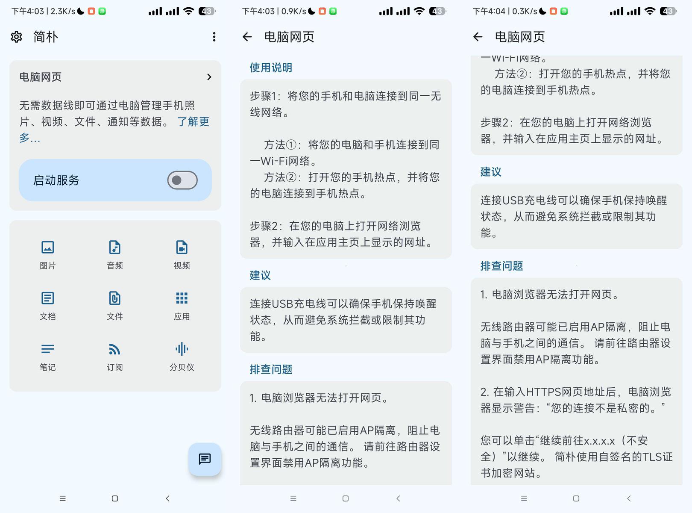Viewport: 692px width, 513px height.
Task: Click the 步骤1 instruction text in middle screen
Action: coord(346,104)
